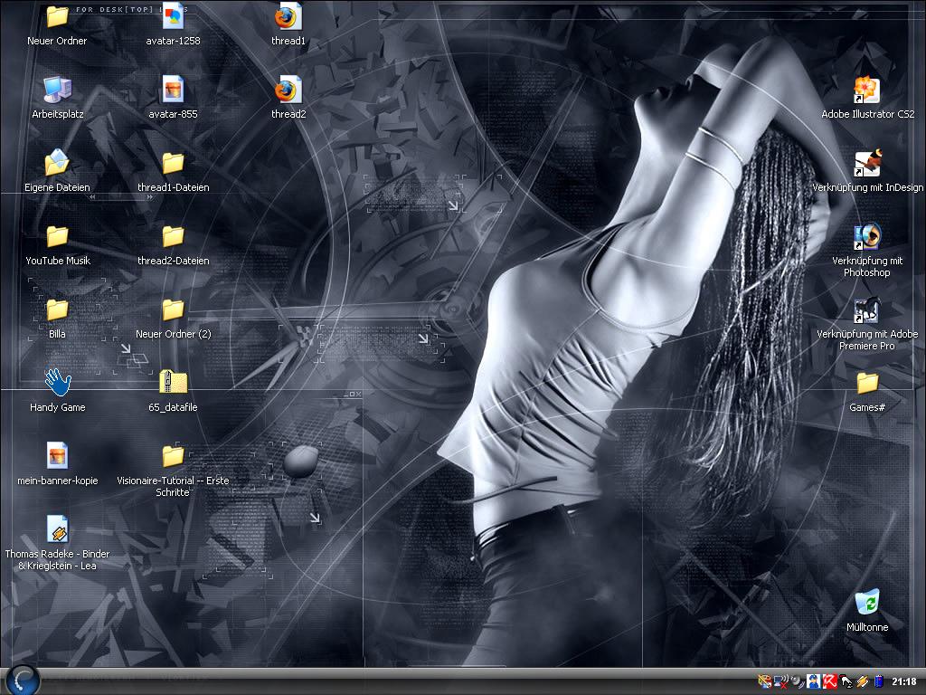Screen dimensions: 926x695
Task: Open the Photoshop shortcut icon
Action: pos(866,237)
